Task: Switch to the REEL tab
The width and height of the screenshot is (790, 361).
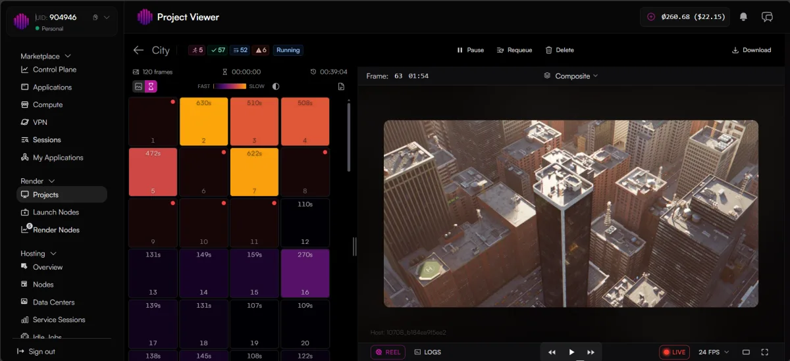Action: tap(388, 352)
